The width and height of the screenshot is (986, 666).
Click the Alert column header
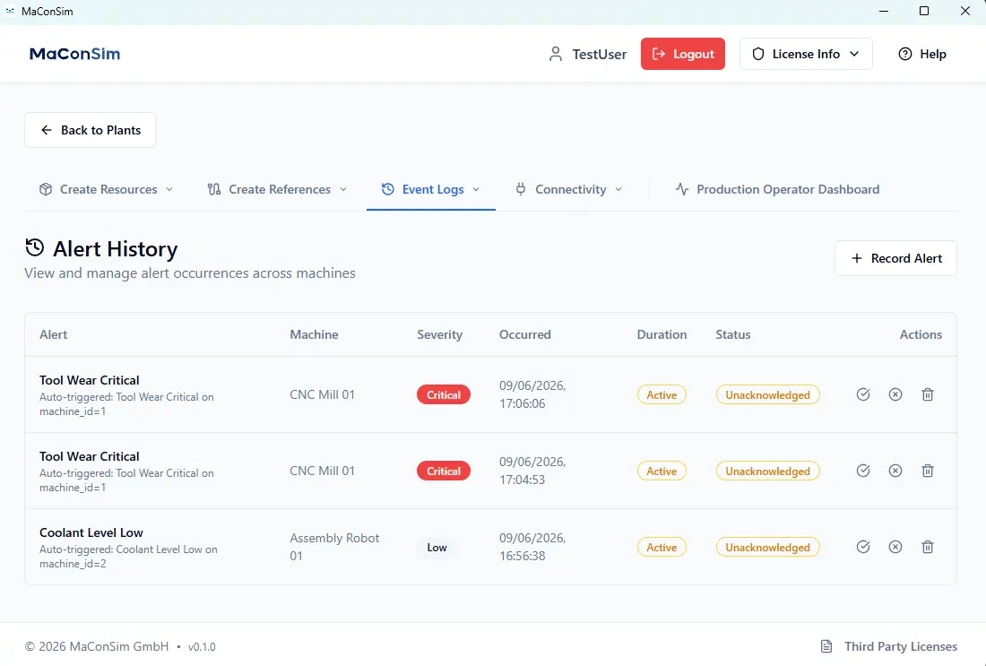[x=54, y=334]
